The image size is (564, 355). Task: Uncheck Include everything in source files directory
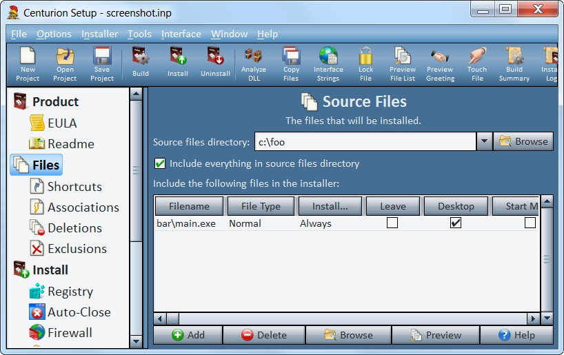160,163
